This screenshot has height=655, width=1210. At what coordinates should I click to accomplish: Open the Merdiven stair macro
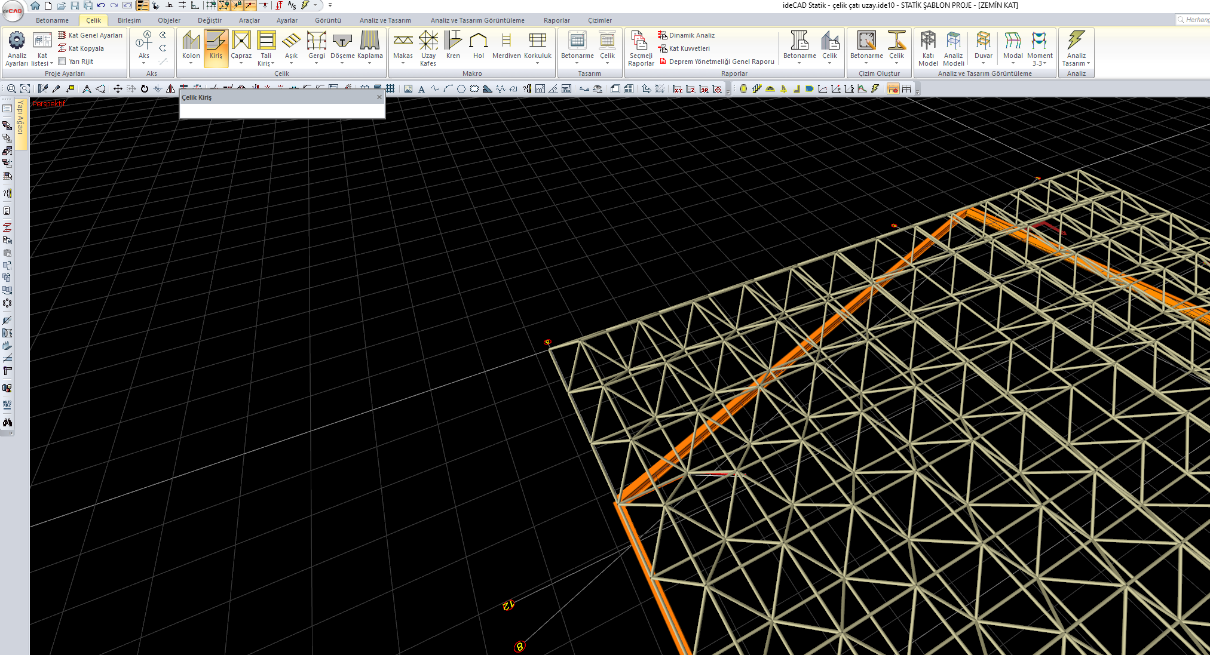(506, 45)
